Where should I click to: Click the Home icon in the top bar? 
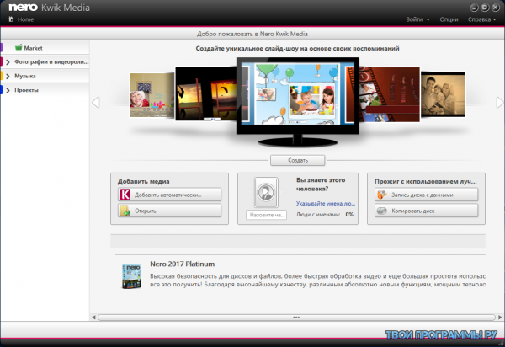coord(11,19)
